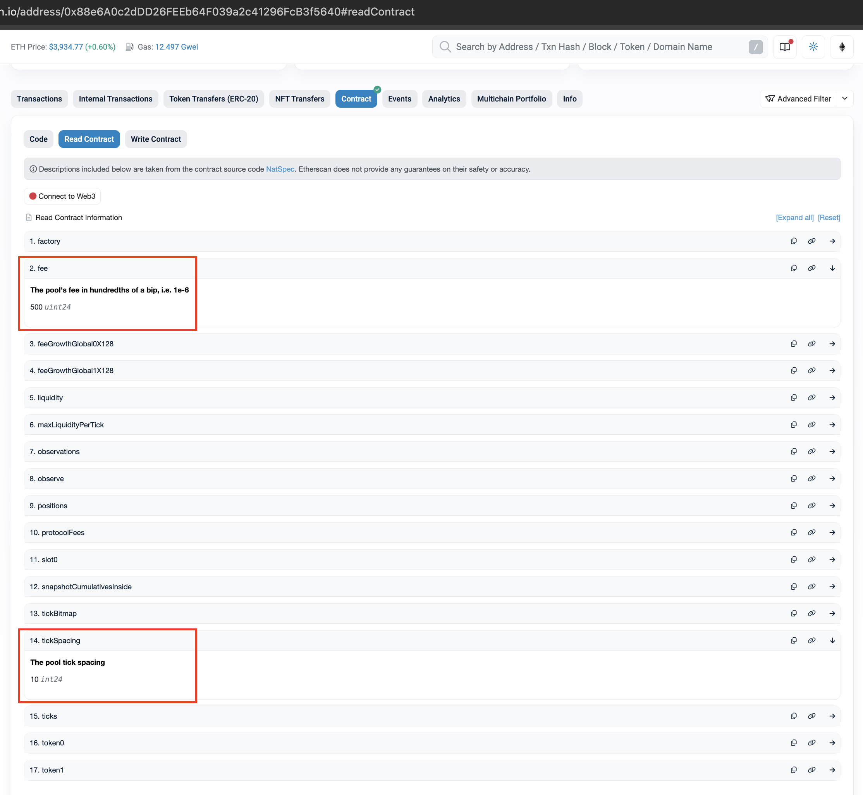This screenshot has width=863, height=795.
Task: Click Expand all to open every method
Action: 794,217
